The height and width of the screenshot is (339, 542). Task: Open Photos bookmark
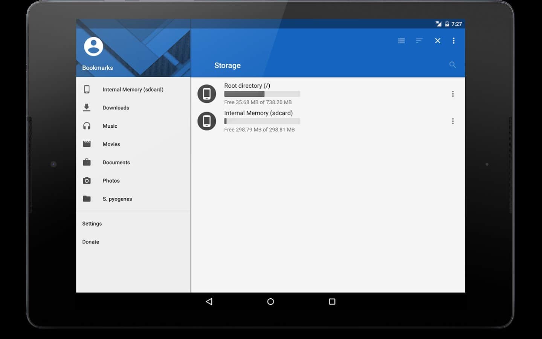[x=111, y=181]
